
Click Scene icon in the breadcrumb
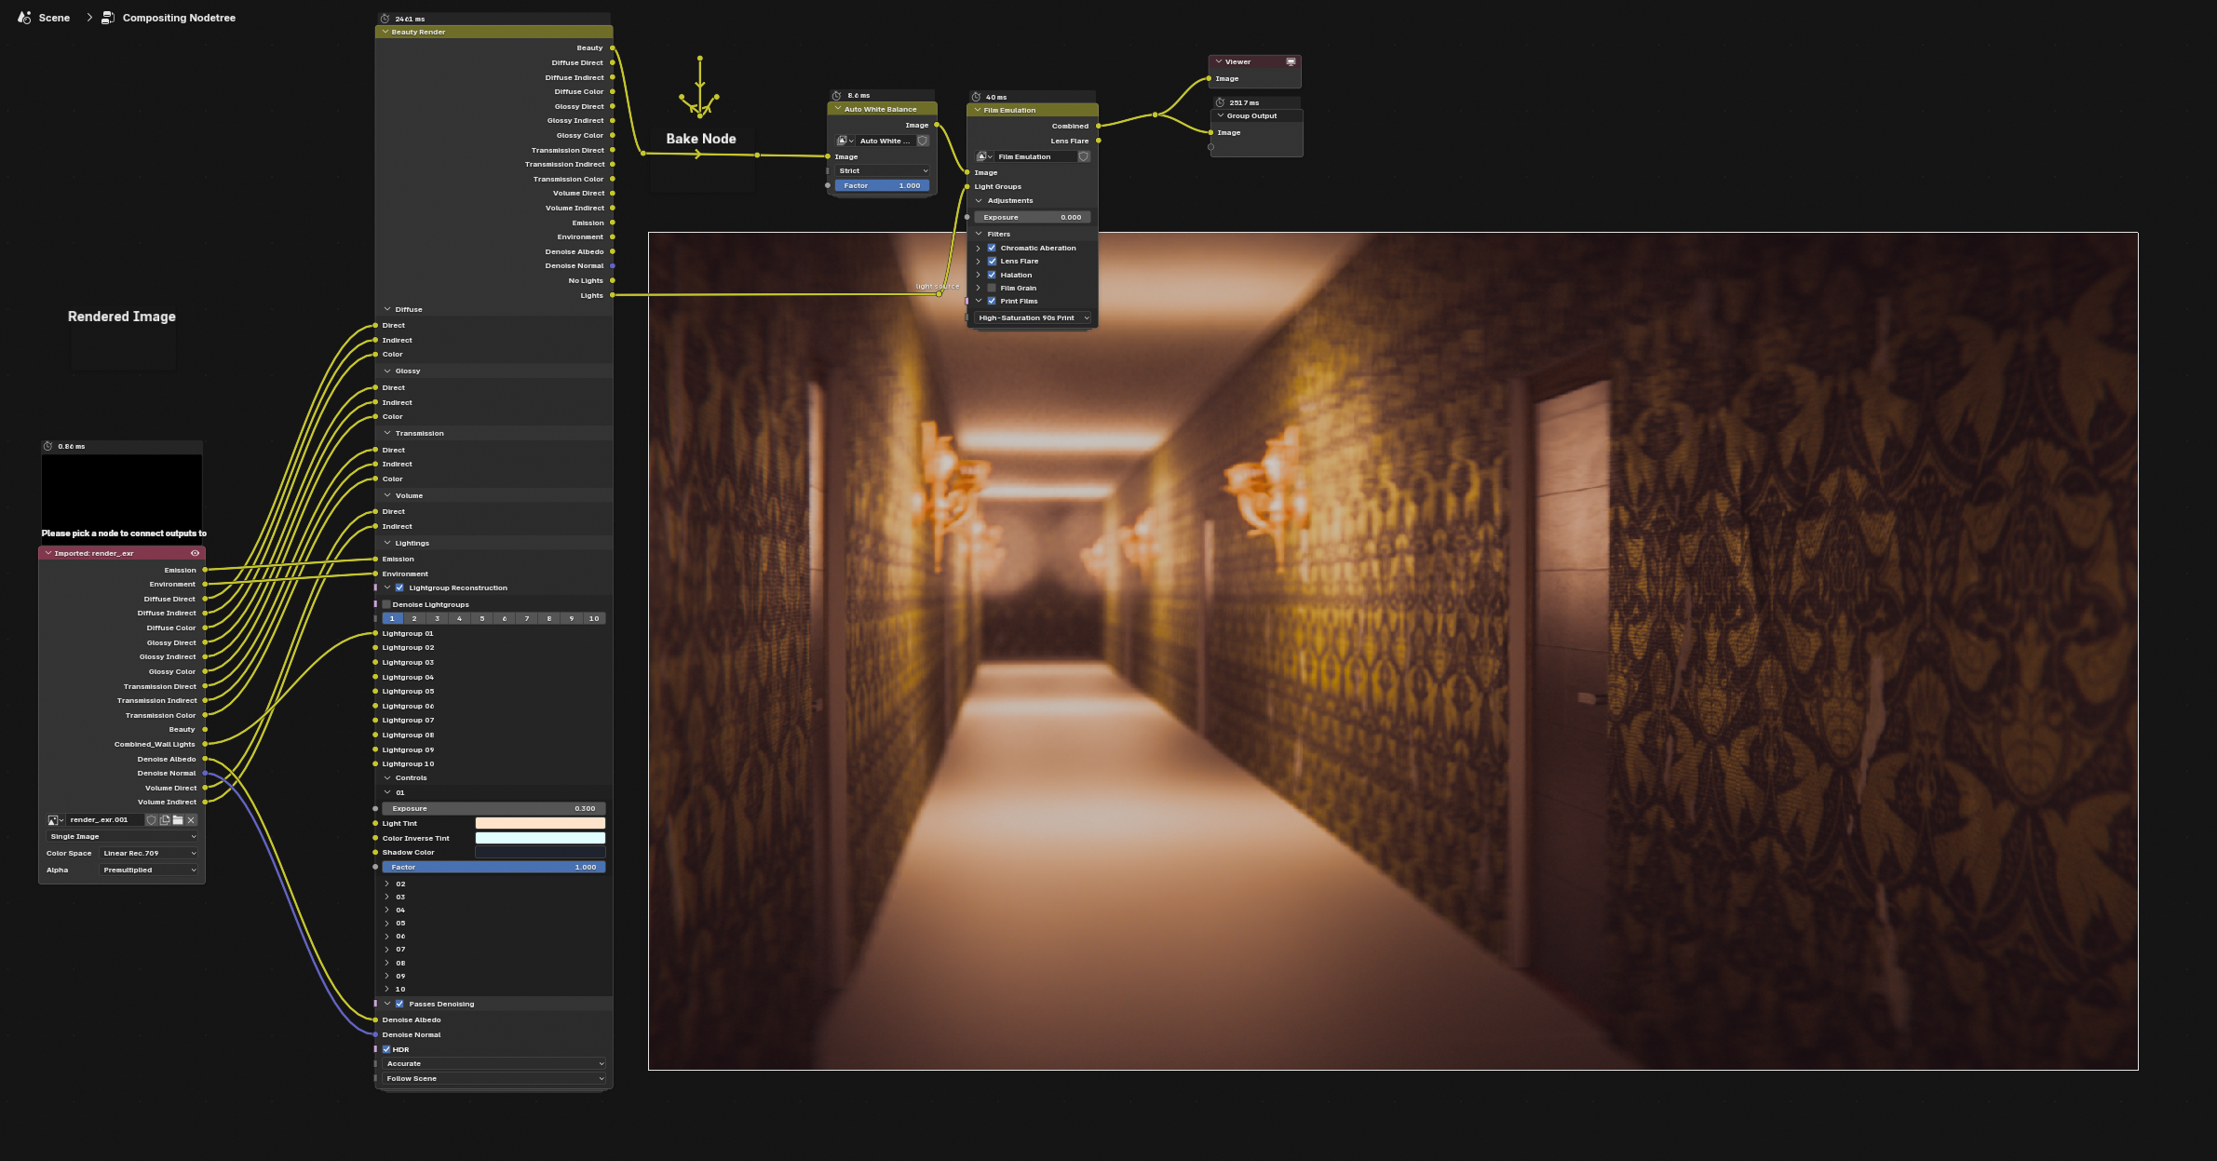24,18
